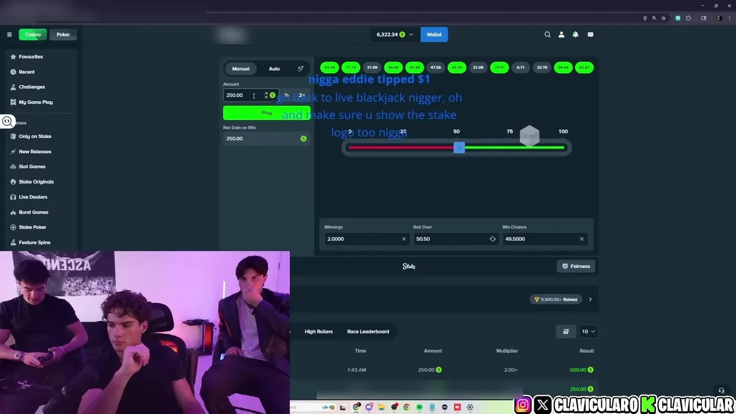Viewport: 736px width, 414px height.
Task: Click the Challenges sidebar icon
Action: 13,87
